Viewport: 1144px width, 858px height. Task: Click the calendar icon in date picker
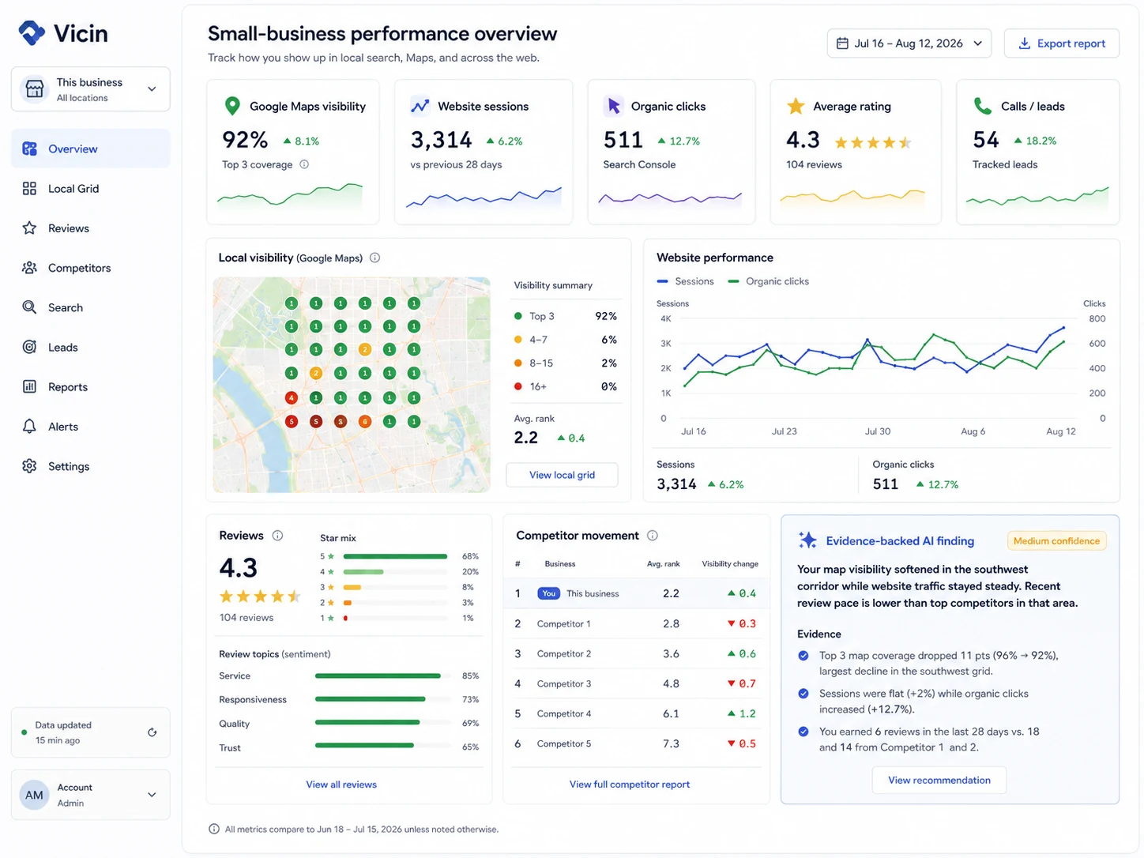click(x=842, y=43)
